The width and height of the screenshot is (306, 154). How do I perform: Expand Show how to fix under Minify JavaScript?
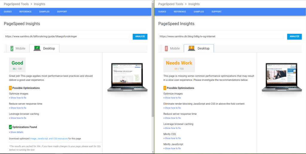click(x=172, y=148)
